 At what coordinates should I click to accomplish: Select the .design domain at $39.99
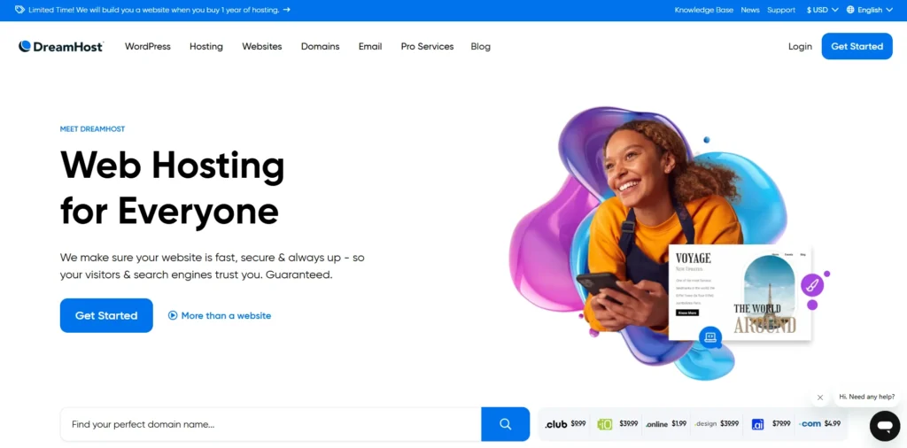click(x=716, y=424)
